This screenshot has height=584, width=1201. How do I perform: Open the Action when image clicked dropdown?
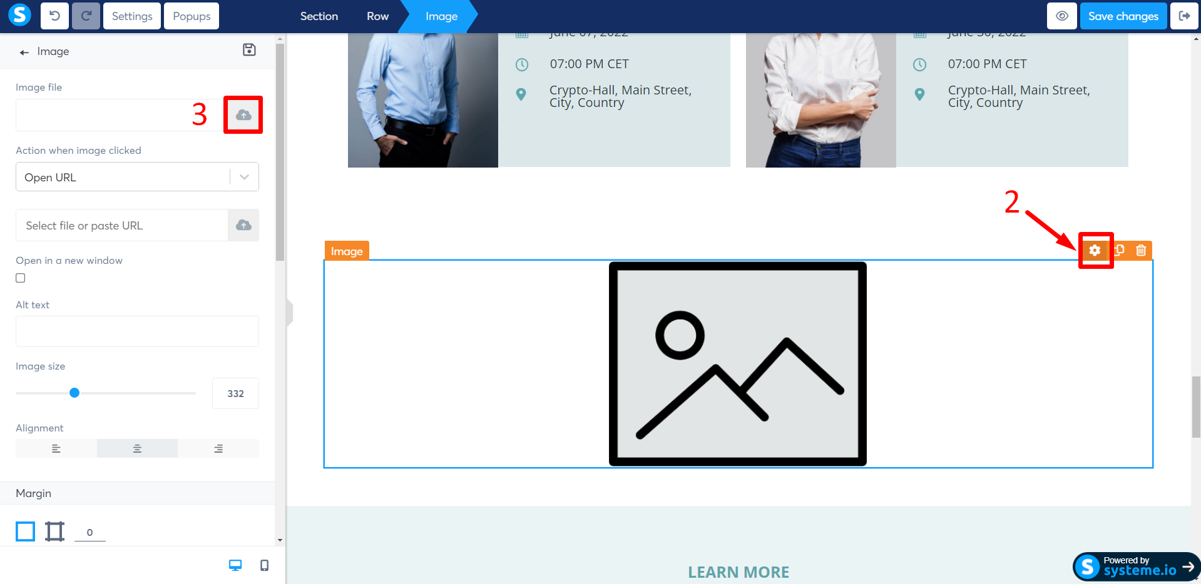(244, 177)
